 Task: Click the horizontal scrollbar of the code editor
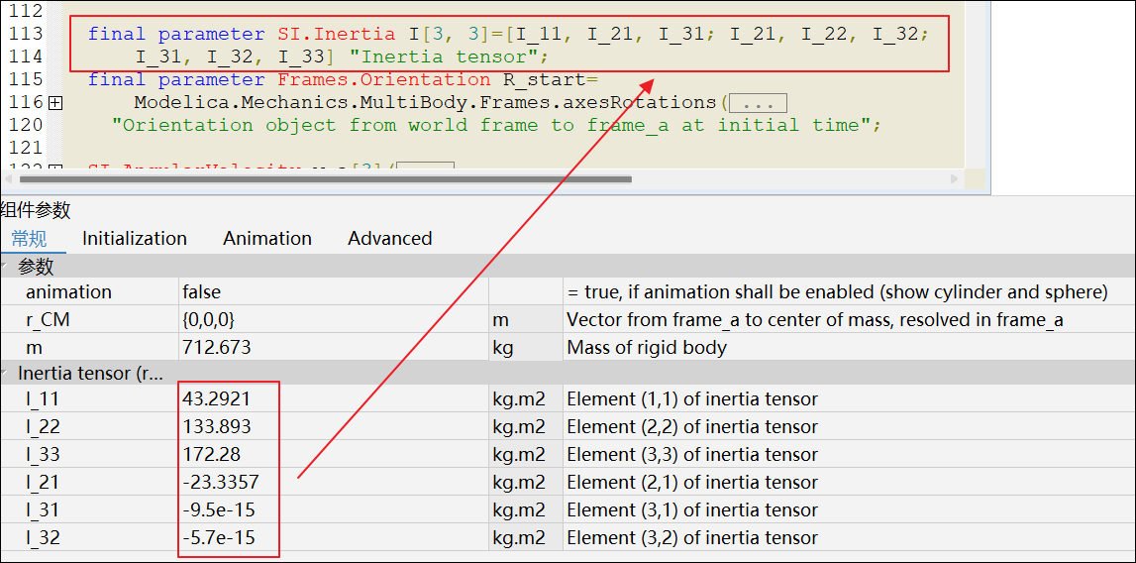(x=325, y=178)
